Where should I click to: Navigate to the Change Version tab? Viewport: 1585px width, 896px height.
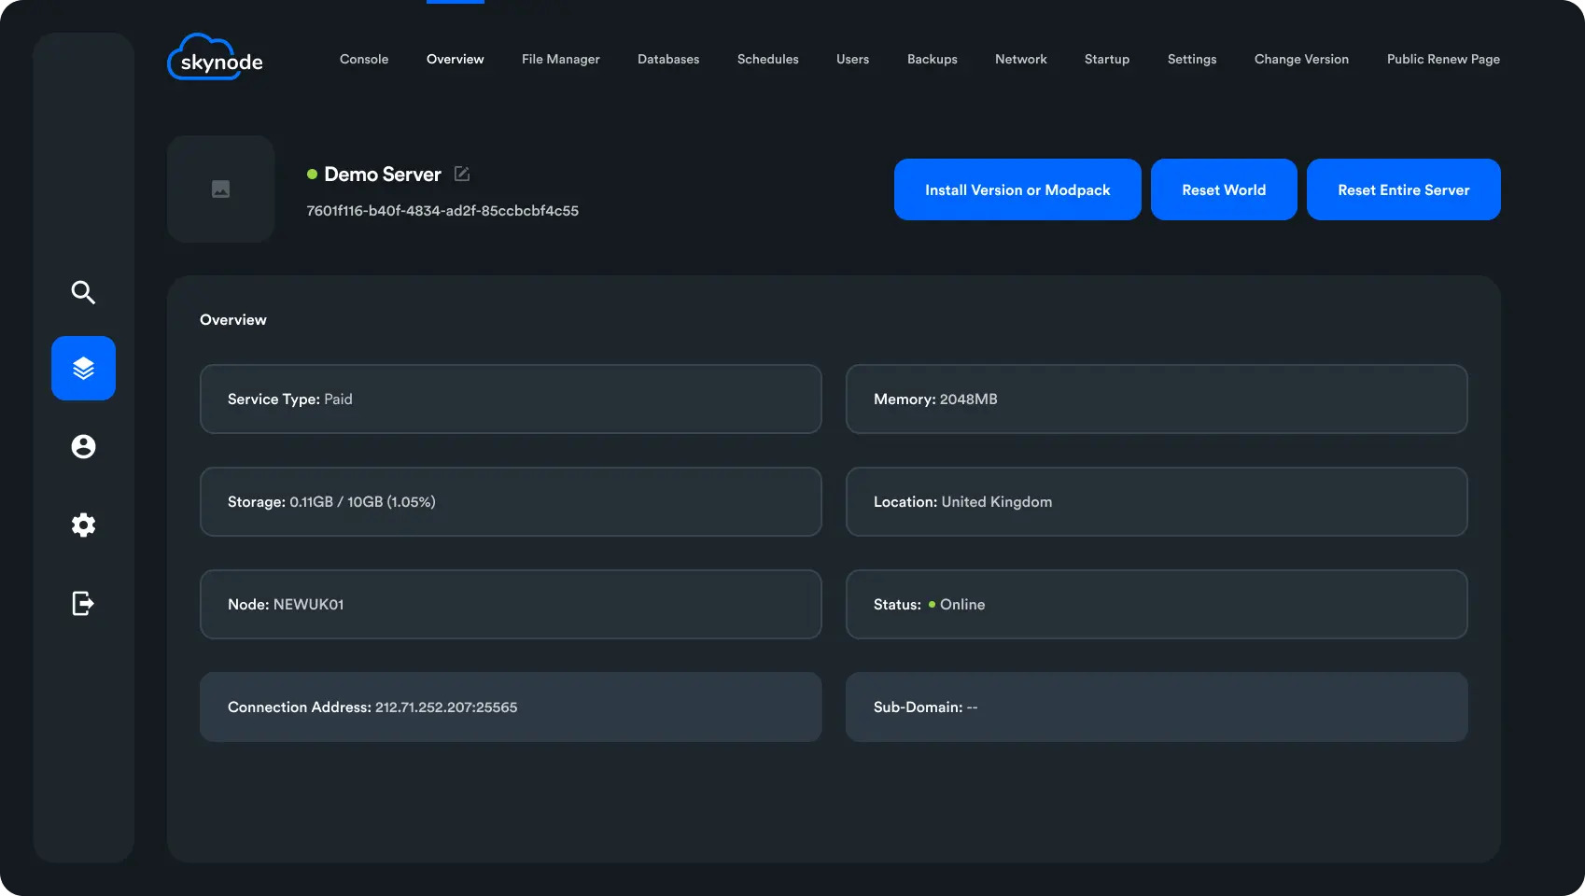[x=1301, y=59]
